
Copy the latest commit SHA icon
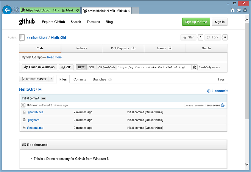(223, 105)
